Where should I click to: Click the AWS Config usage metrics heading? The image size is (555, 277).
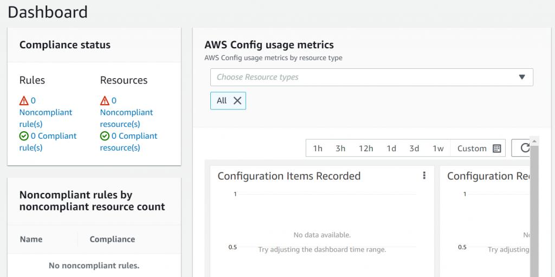coord(269,45)
